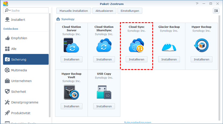Screen dimensions: 223x124
Task: Click the Multimedia film reel icon
Action: click(7, 70)
